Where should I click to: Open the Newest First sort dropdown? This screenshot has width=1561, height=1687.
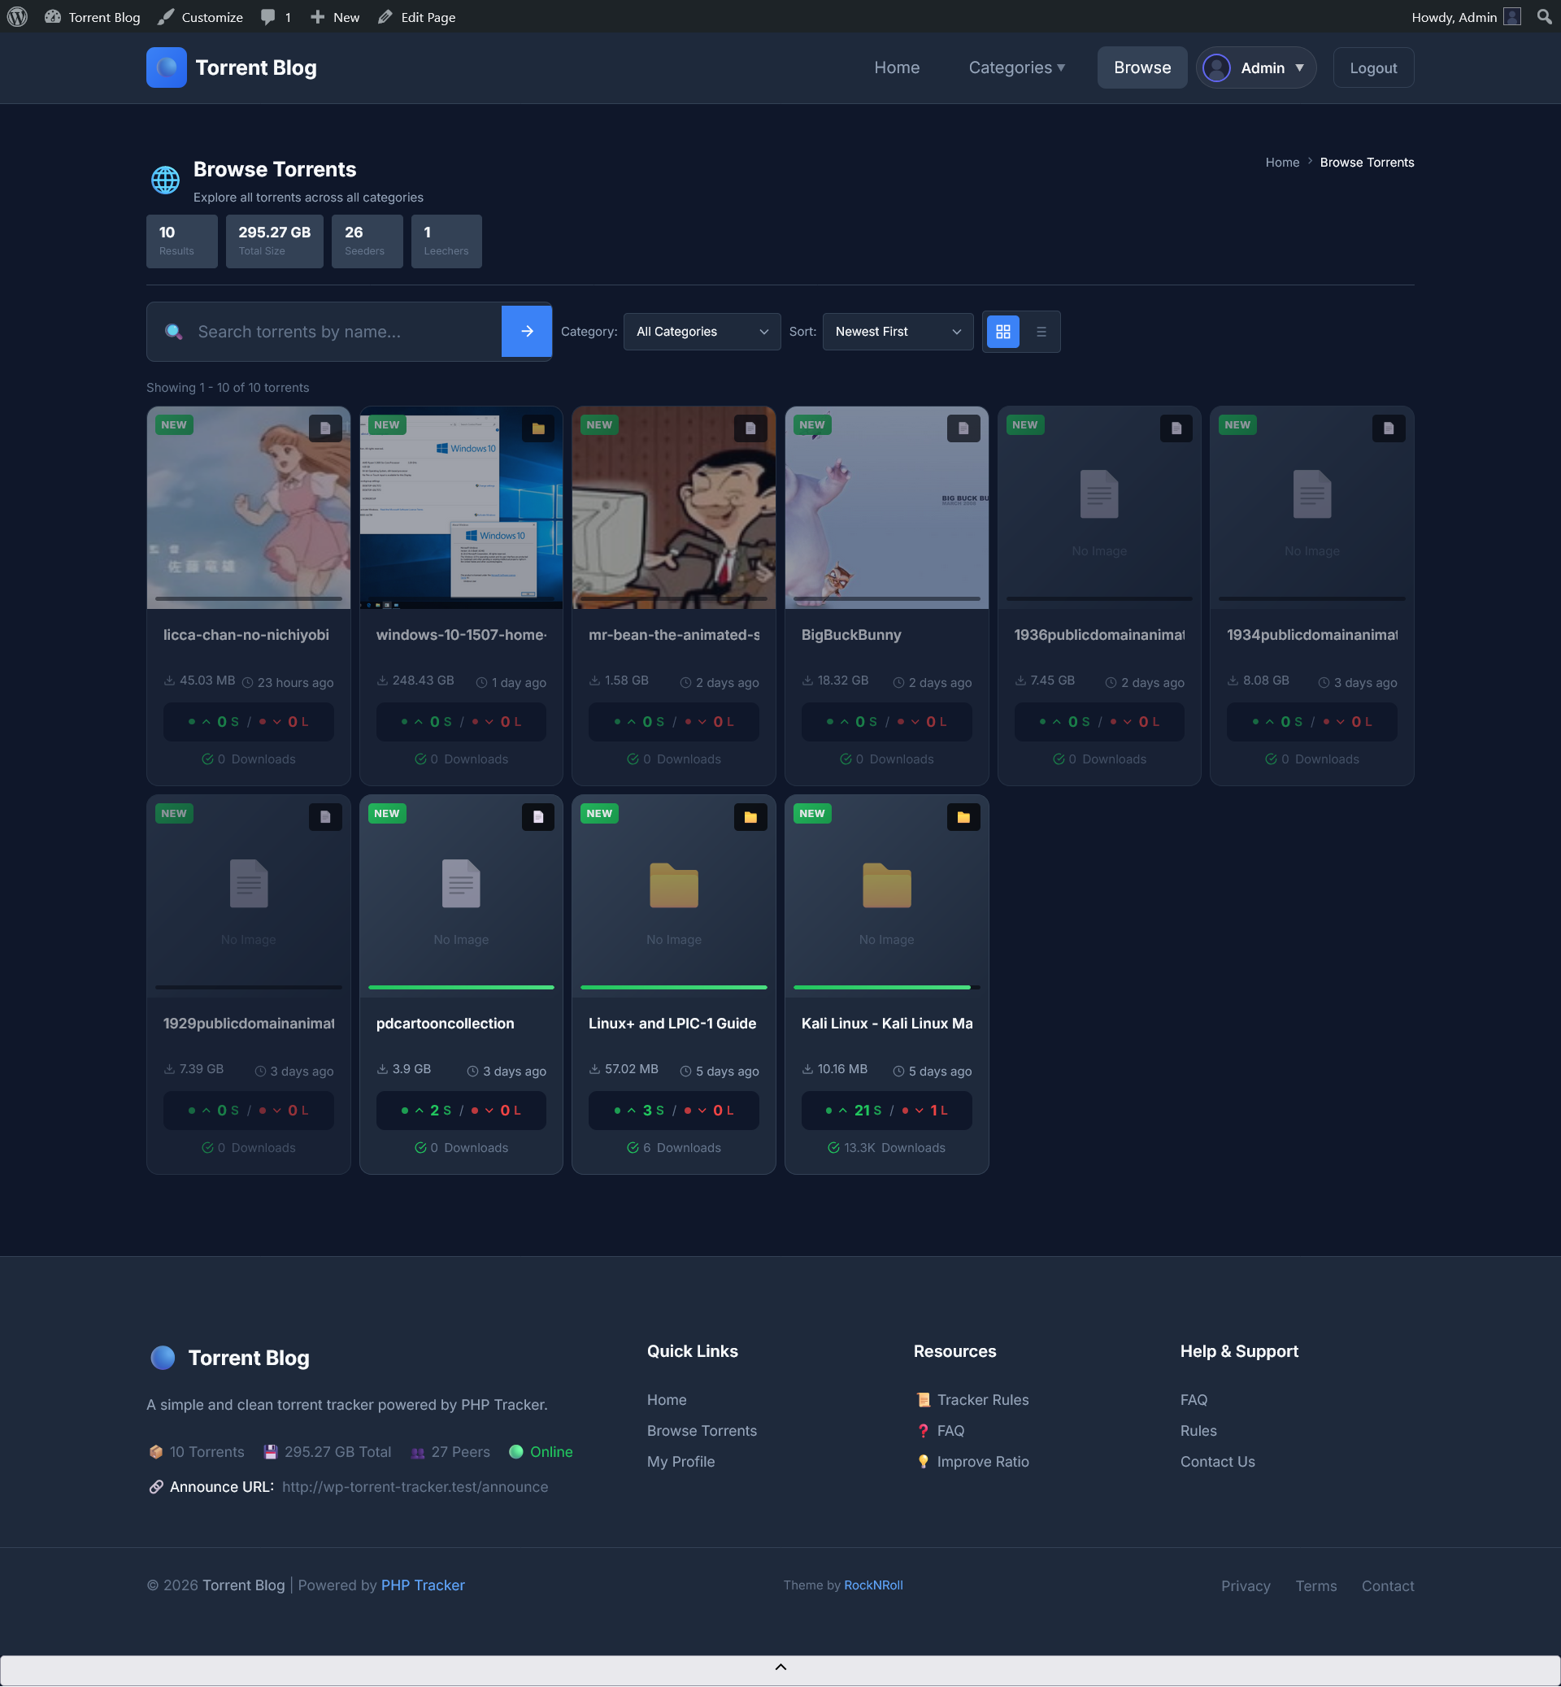click(x=897, y=332)
